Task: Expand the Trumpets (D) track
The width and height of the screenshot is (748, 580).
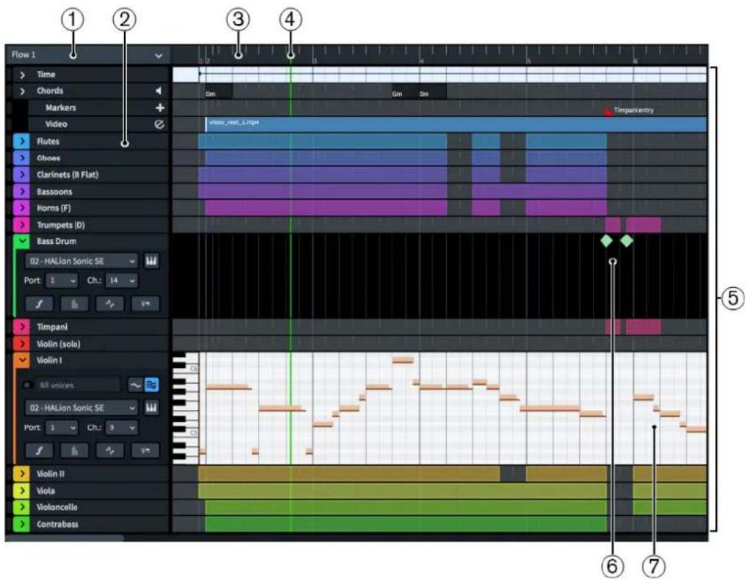Action: click(22, 225)
